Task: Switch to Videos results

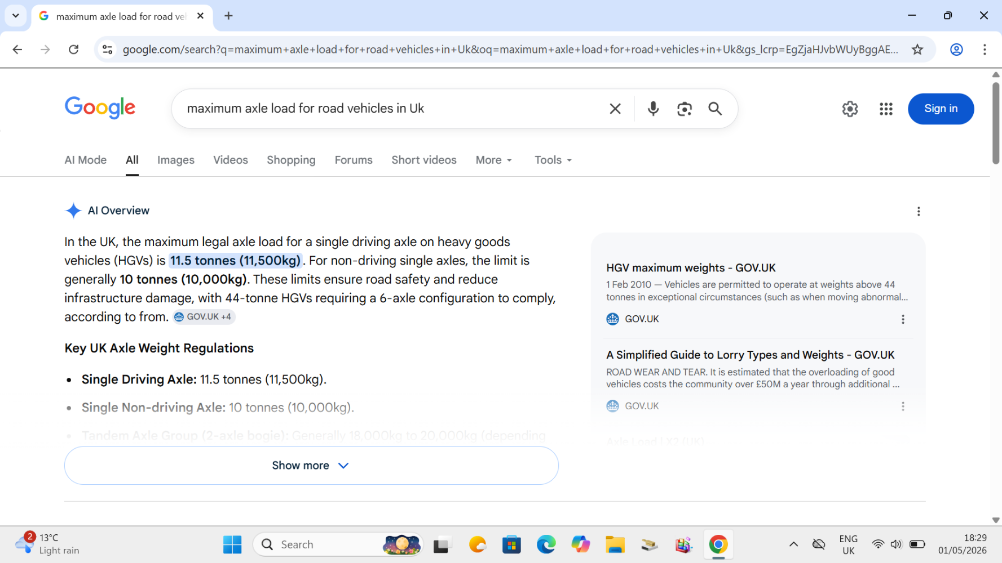Action: (231, 160)
